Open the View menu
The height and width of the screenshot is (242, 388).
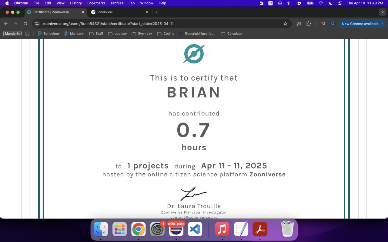coord(61,3)
